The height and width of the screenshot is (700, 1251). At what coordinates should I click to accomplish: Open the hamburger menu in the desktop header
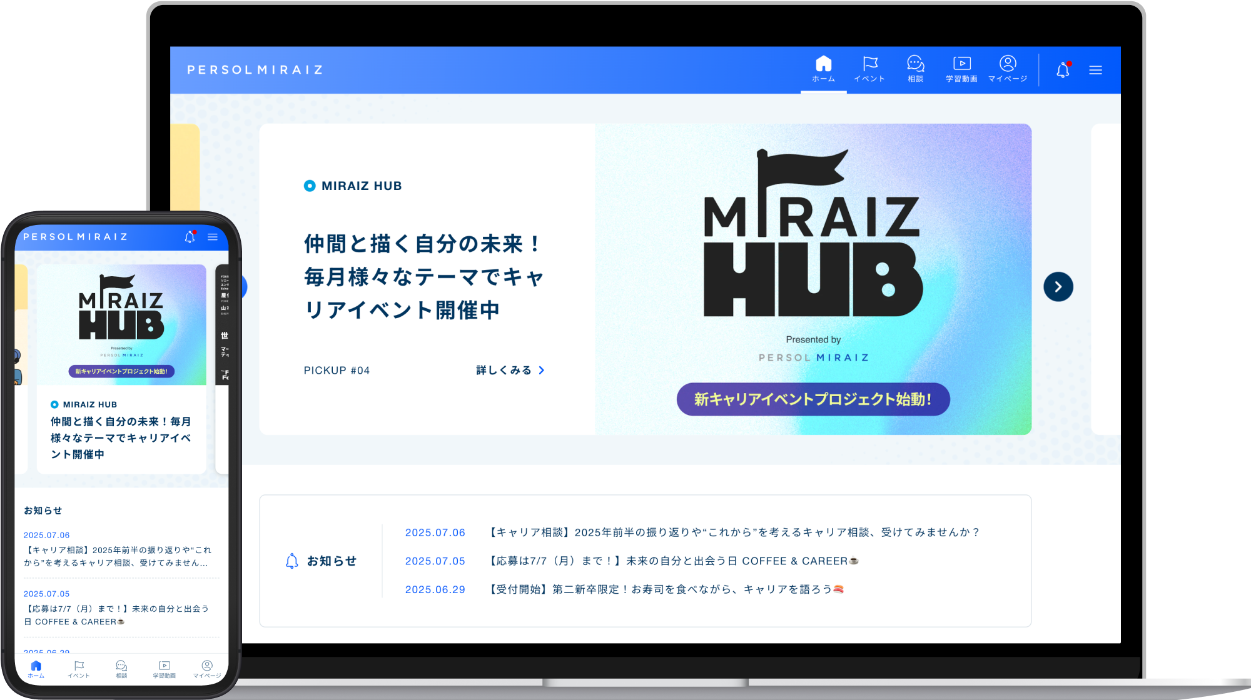(1096, 70)
